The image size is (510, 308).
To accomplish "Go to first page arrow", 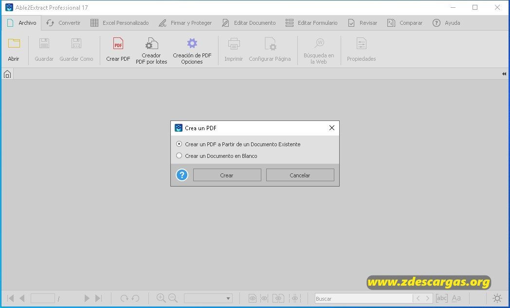I will coord(10,298).
